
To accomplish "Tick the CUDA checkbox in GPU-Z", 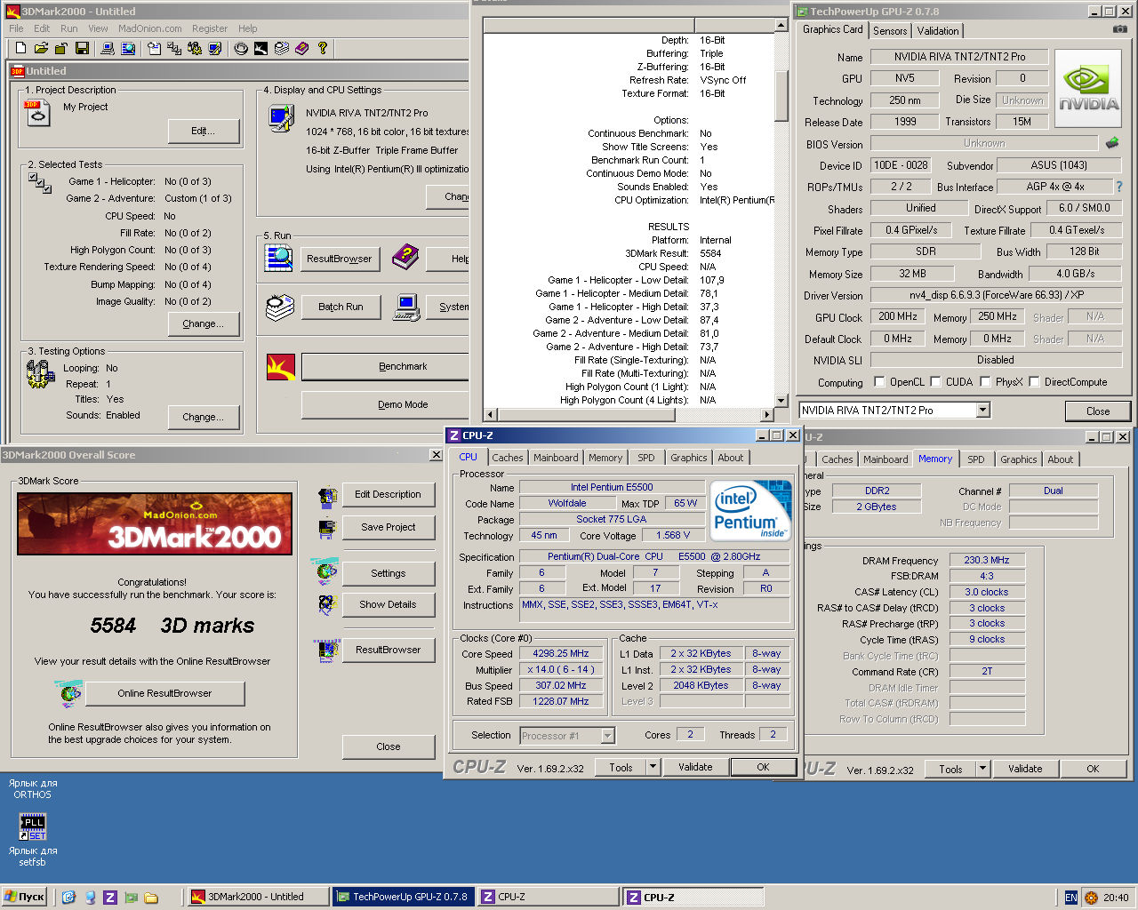I will (935, 382).
